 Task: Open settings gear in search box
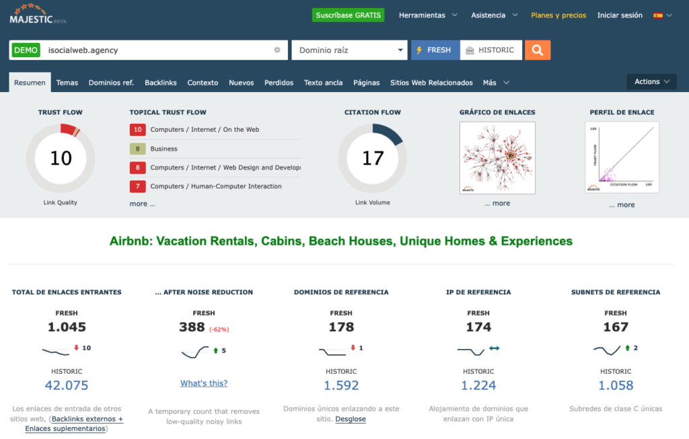(277, 50)
